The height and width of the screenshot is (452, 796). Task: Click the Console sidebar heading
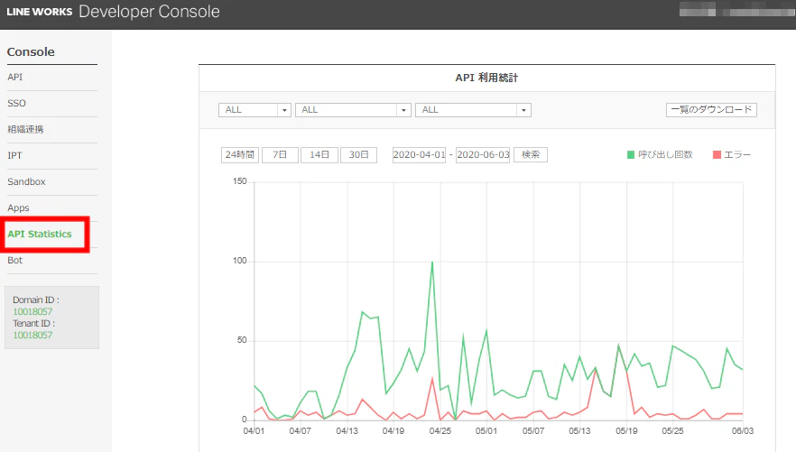(31, 51)
